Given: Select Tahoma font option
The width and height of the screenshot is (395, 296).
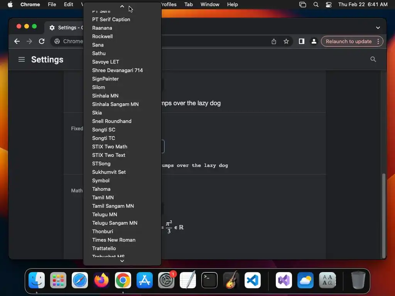Looking at the screenshot, I should tap(122, 189).
